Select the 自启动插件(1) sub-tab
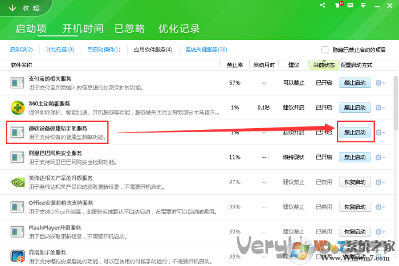 [104, 50]
